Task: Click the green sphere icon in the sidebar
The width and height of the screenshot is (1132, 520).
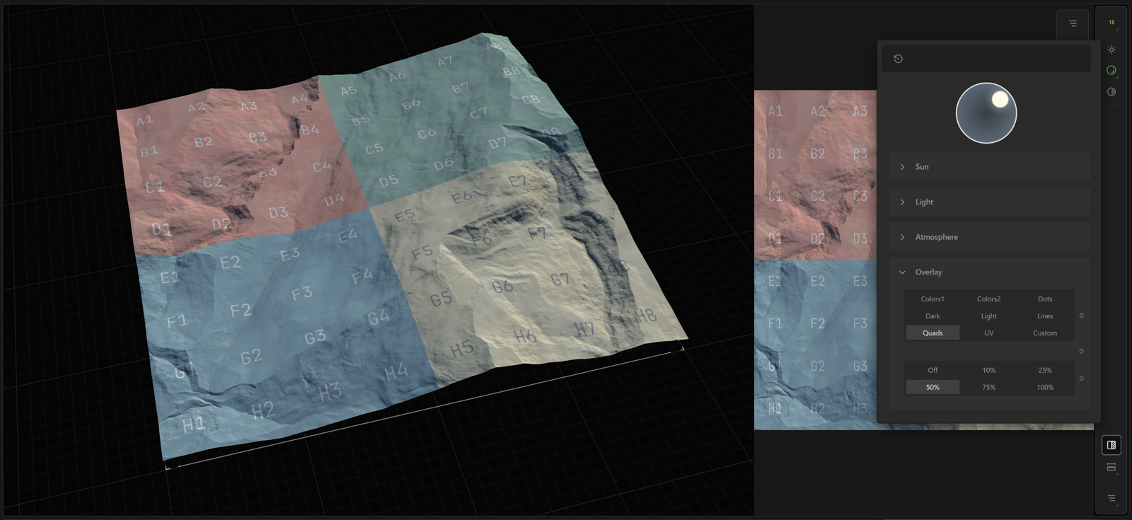Action: click(1111, 70)
